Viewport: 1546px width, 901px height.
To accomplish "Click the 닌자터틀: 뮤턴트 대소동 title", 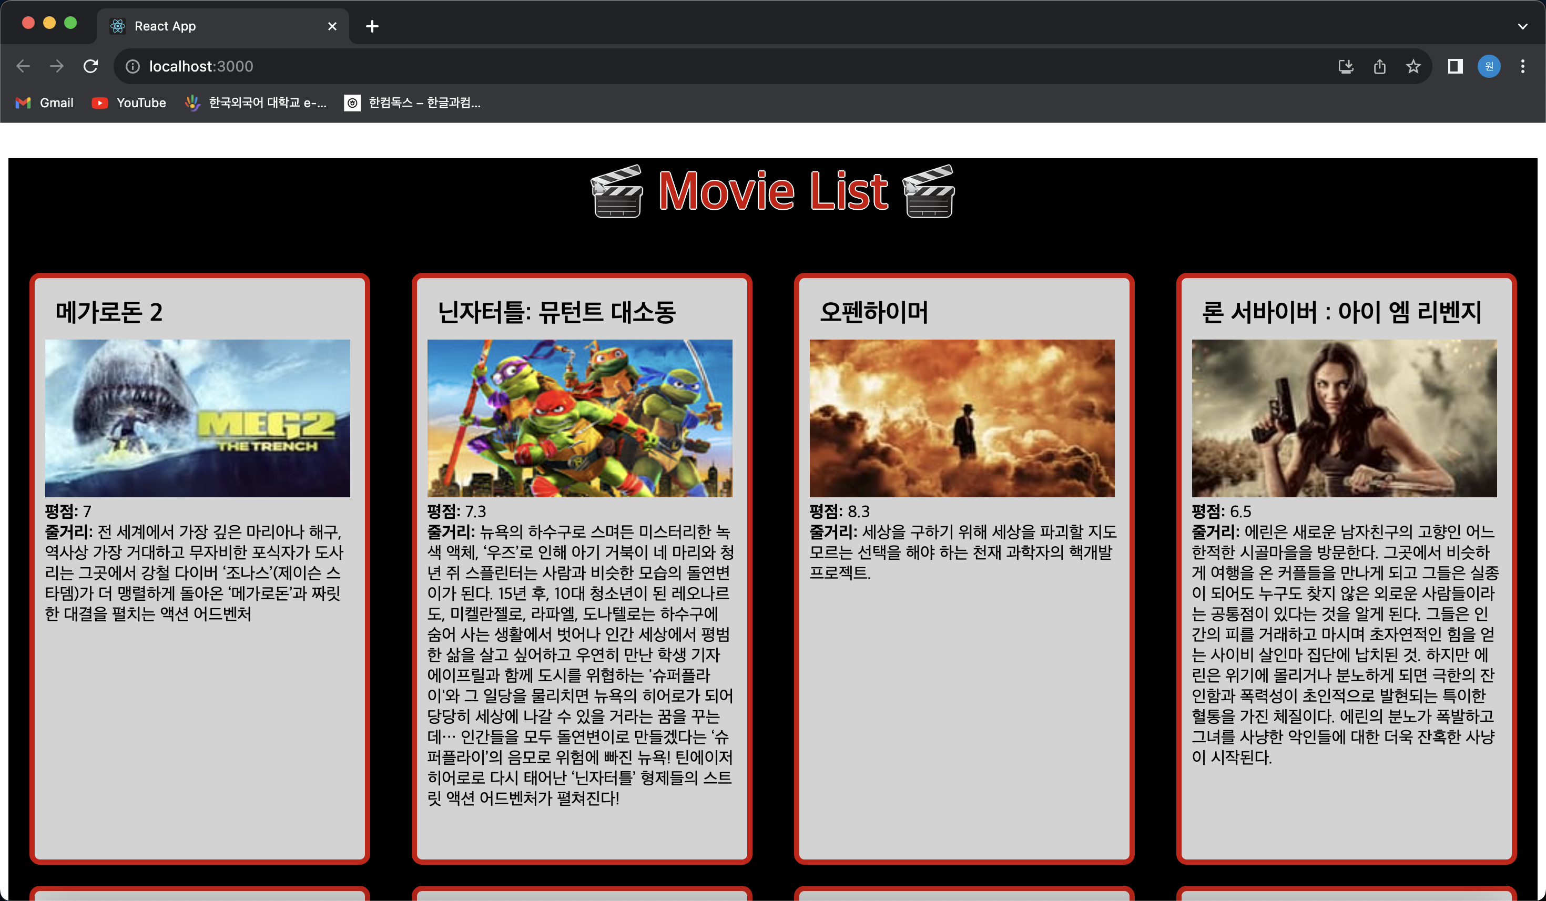I will (x=556, y=312).
